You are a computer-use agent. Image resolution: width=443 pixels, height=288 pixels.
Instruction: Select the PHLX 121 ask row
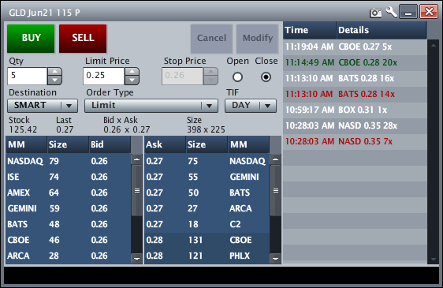point(207,256)
